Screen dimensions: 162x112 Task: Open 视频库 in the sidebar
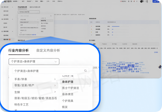(x=5, y=23)
